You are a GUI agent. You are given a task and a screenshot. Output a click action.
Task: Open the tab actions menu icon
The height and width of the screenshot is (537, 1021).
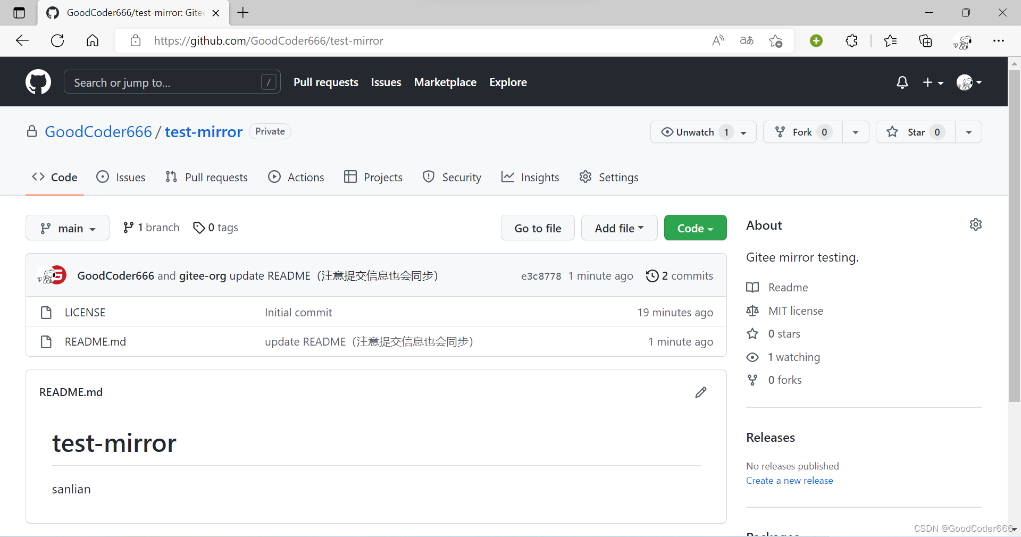point(19,13)
